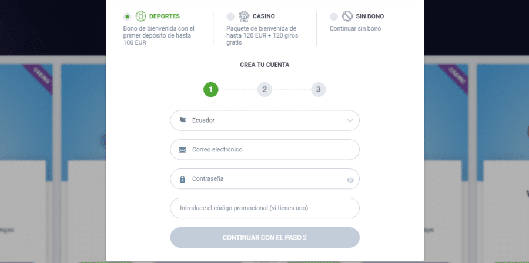The image size is (529, 263).
Task: Click the Casino ferris wheel icon
Action: [244, 16]
